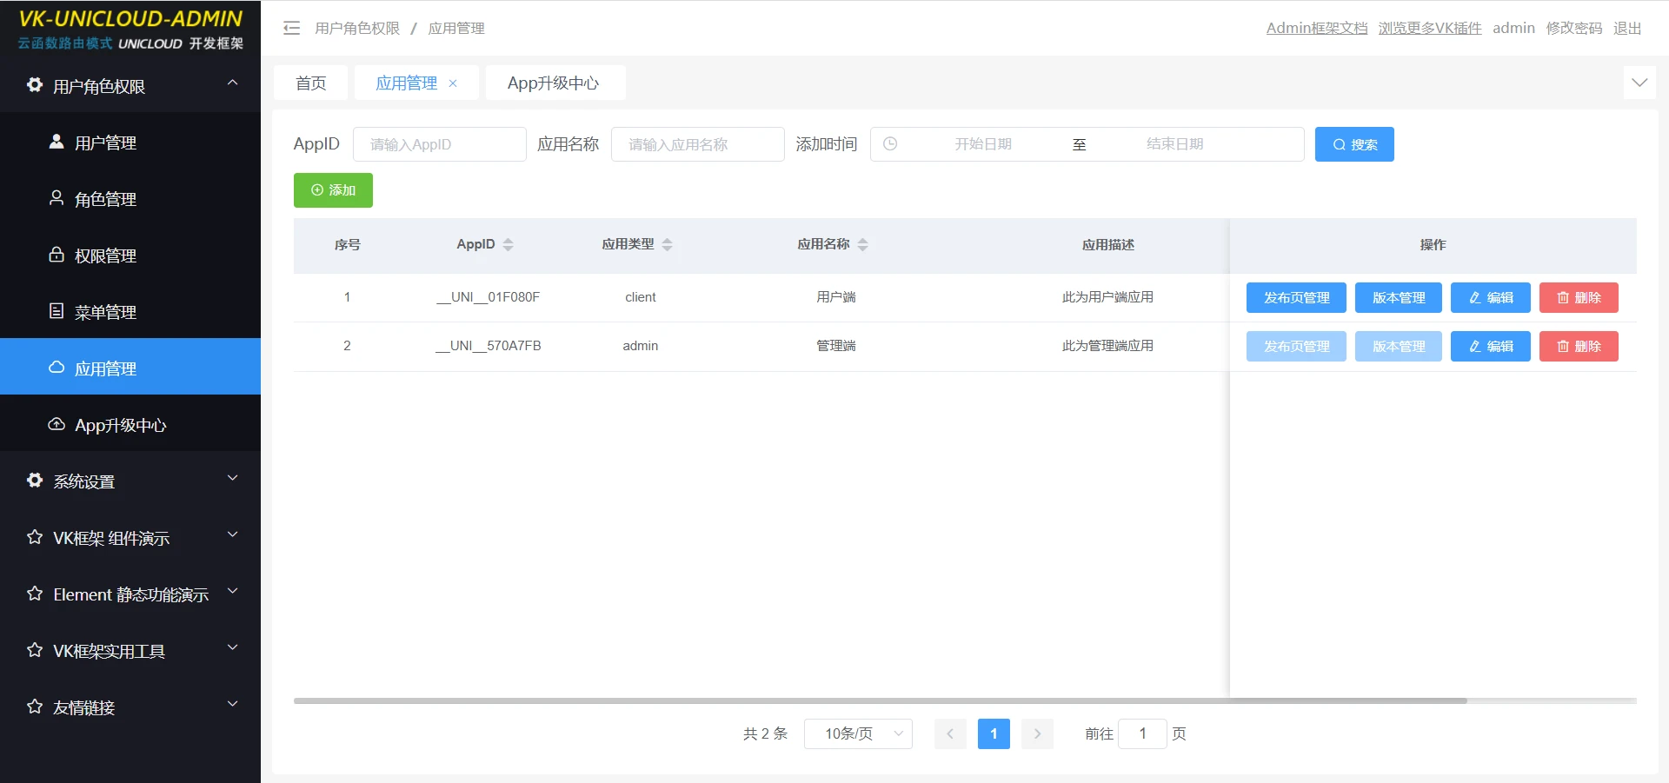Switch to the App升级中心 tab
Viewport: 1669px width, 783px height.
[554, 83]
